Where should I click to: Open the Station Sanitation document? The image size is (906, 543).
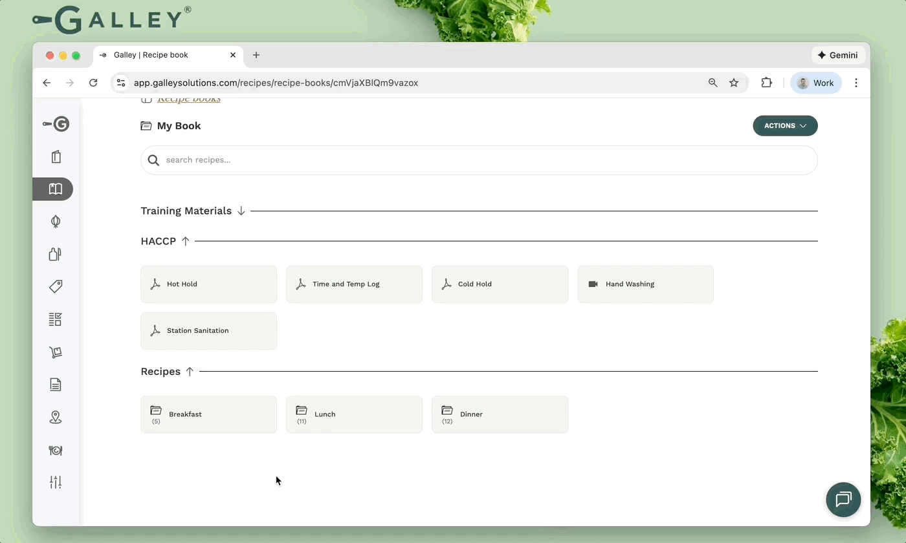tap(208, 330)
